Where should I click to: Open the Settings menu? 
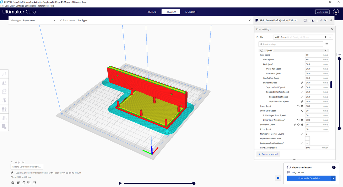click(x=20, y=6)
